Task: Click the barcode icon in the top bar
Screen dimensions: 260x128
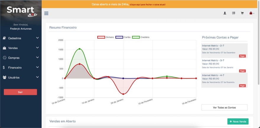Action: pyautogui.click(x=233, y=13)
